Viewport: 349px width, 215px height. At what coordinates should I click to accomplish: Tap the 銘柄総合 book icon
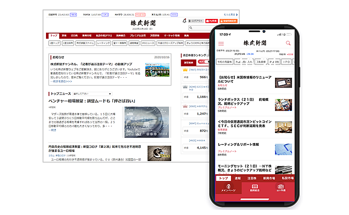coord(255,188)
